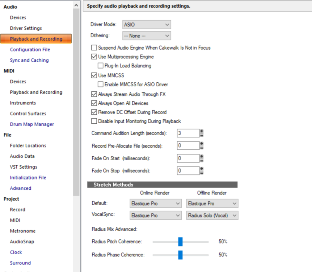
Task: Increase the Command Audition Length spinner value
Action: click(202, 131)
